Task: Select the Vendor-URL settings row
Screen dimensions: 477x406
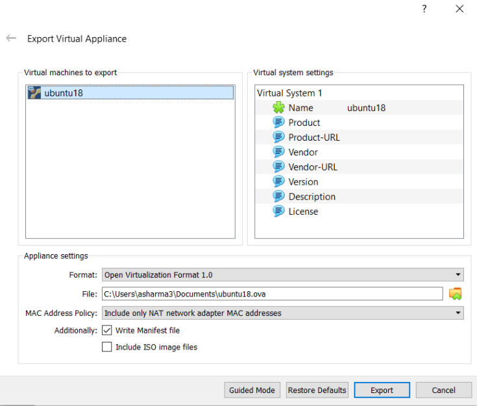Action: tap(313, 167)
